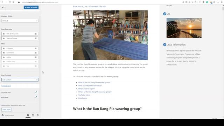Reload the page with refresh icon
Viewport: 224px width, 126px height.
click(x=9, y=2)
